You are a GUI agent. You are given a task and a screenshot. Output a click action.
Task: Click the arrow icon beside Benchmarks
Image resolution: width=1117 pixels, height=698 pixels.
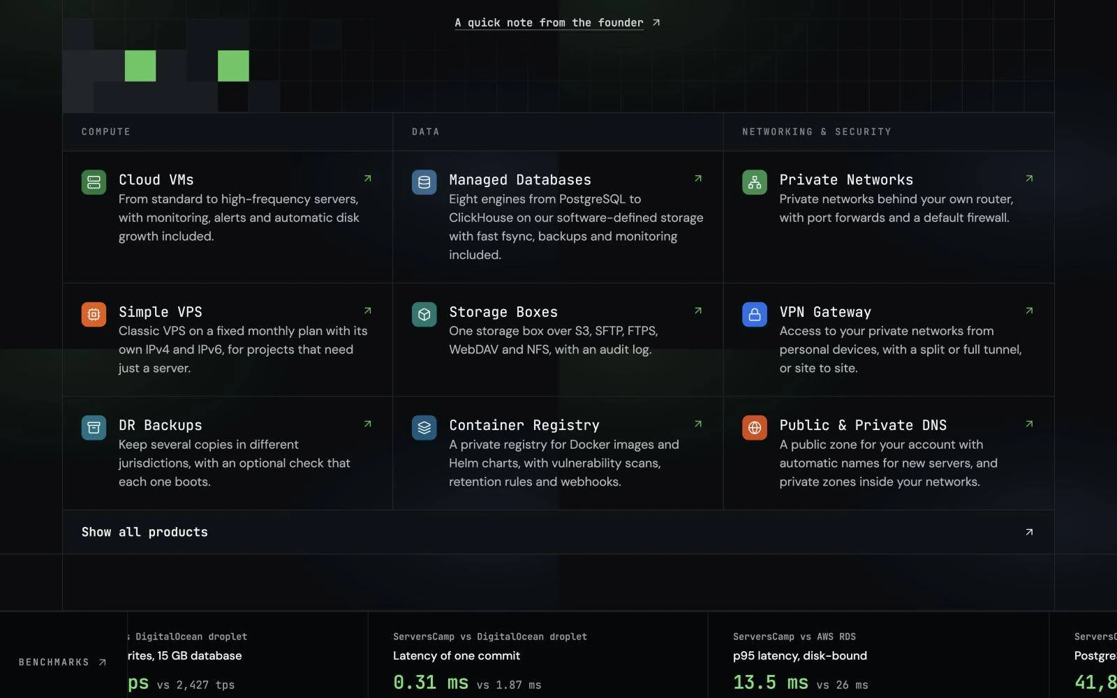click(103, 662)
